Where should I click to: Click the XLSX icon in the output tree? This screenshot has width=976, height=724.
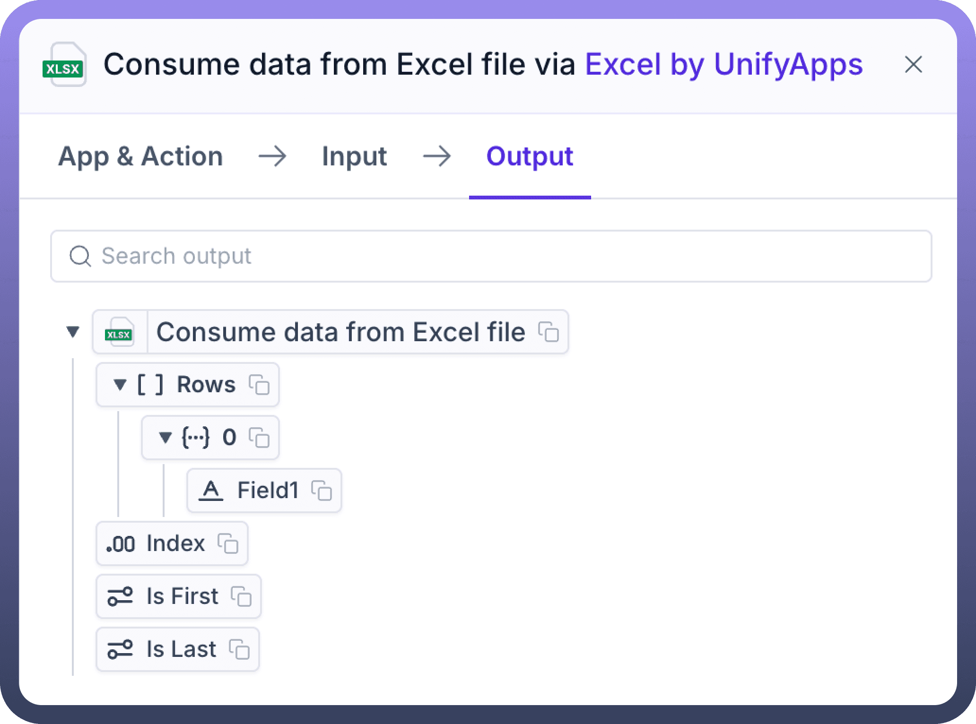[x=119, y=332]
